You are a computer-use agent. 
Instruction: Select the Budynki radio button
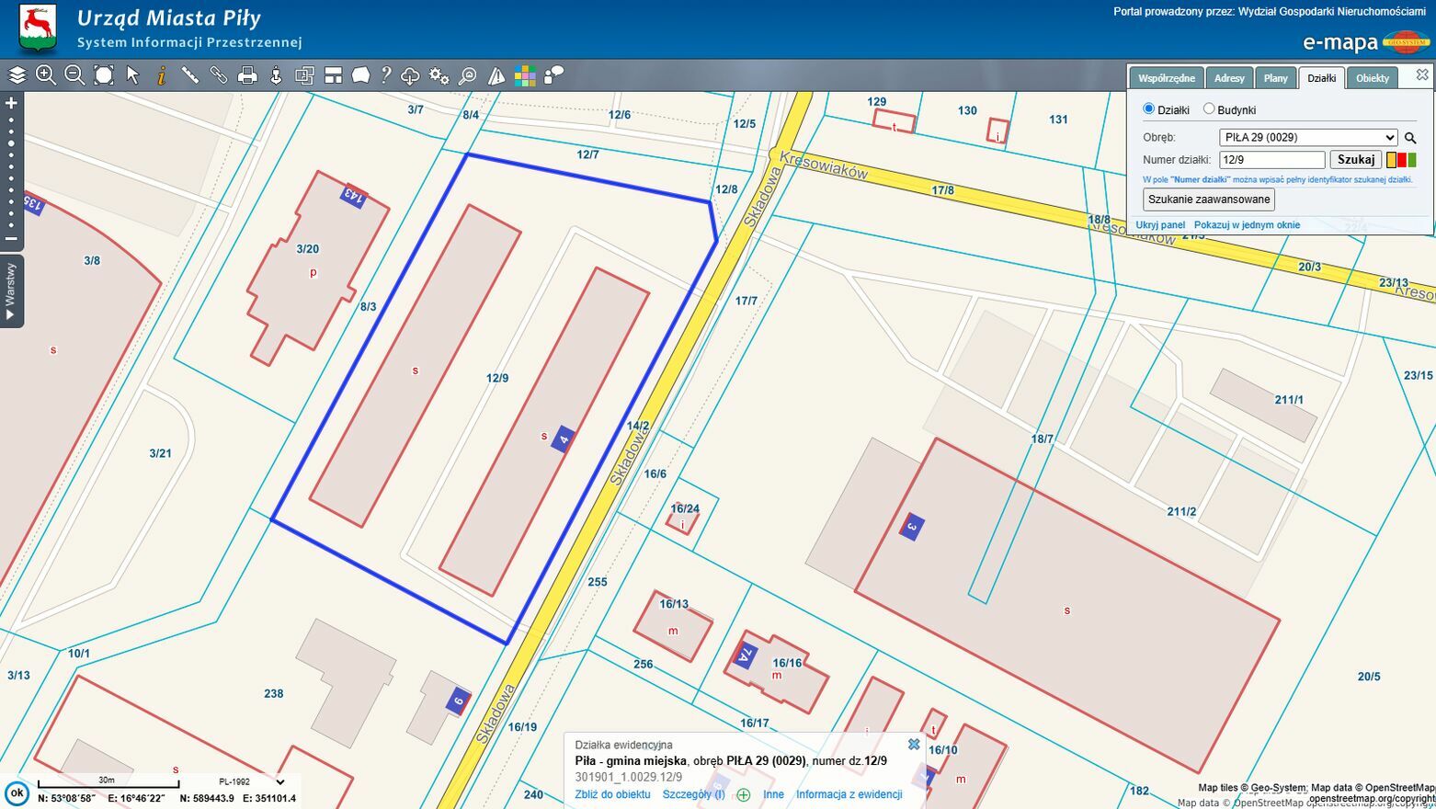pos(1209,108)
